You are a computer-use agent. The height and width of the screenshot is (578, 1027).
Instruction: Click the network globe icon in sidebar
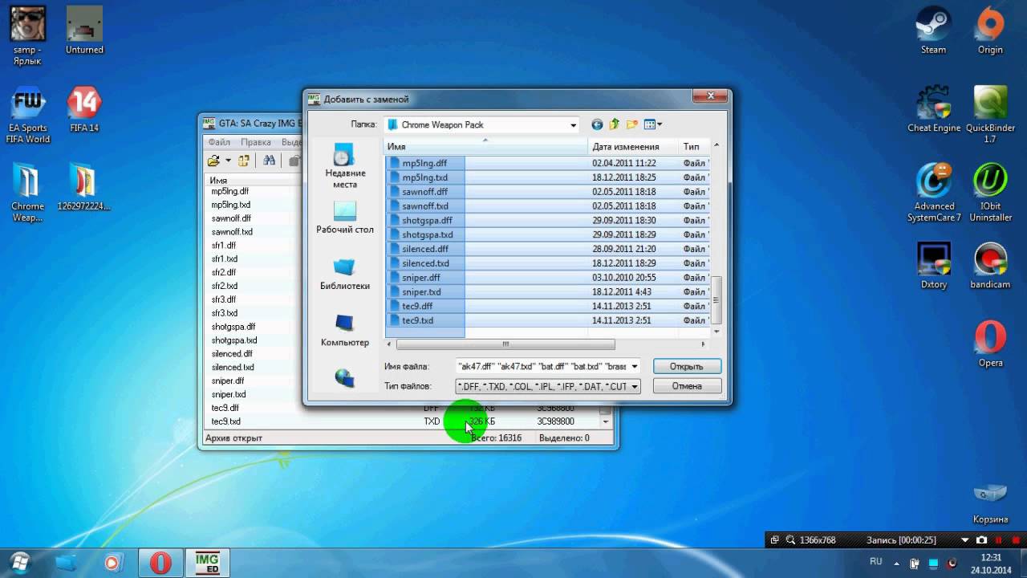(x=345, y=377)
